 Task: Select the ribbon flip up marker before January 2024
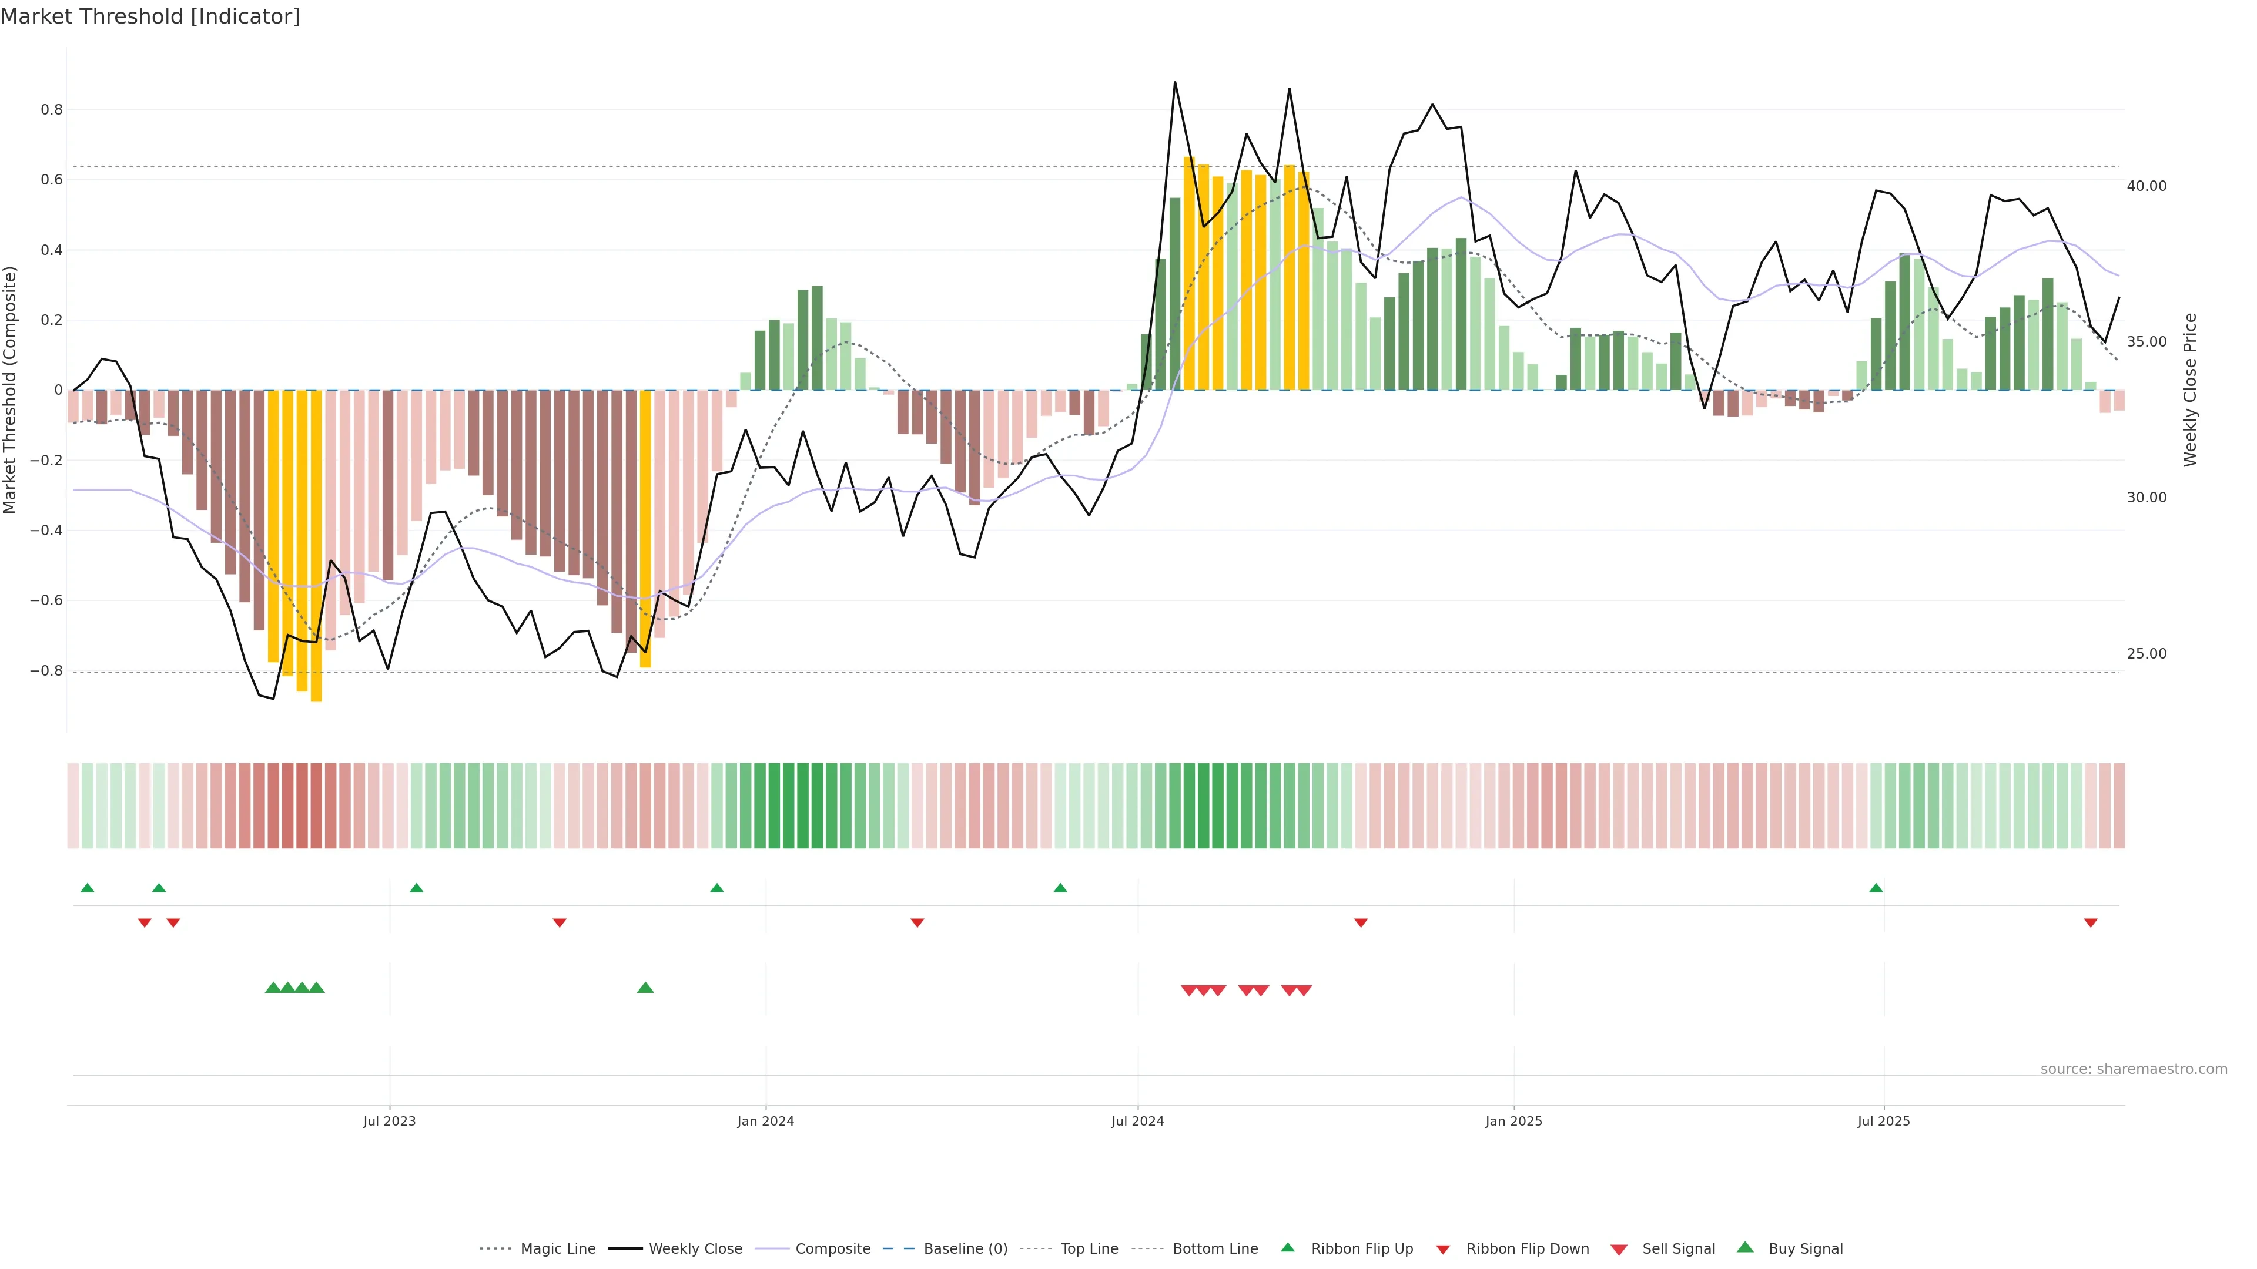click(716, 888)
